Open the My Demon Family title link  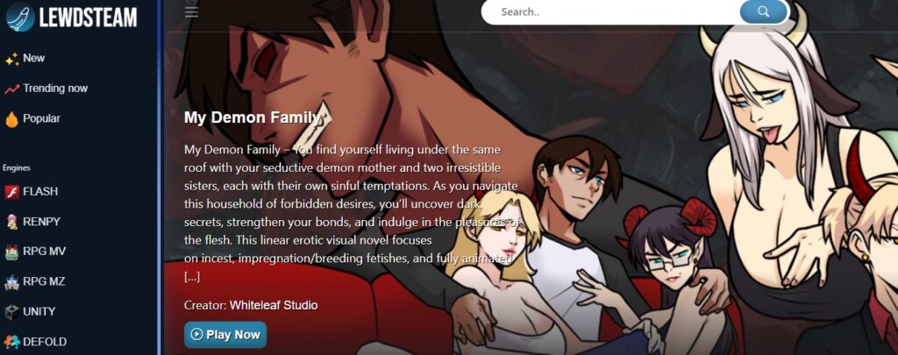click(x=252, y=117)
